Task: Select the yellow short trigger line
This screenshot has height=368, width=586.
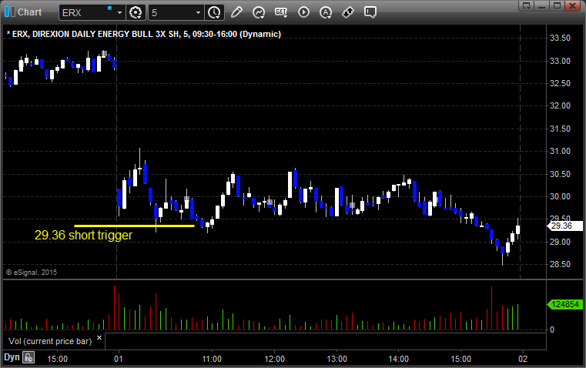Action: [134, 226]
